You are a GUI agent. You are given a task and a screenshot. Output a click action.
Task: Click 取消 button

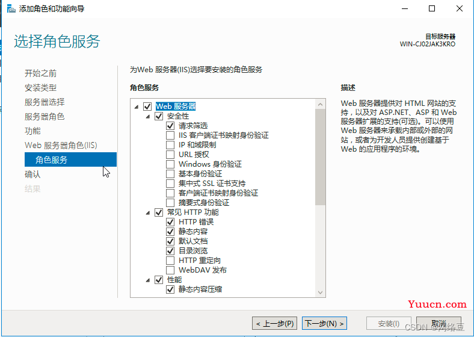(439, 323)
